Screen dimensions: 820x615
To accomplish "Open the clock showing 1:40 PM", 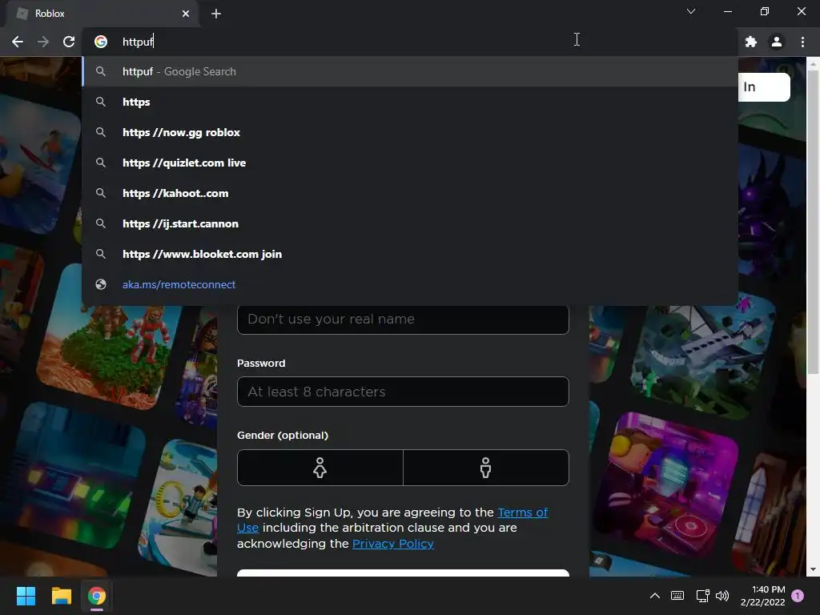I will (x=763, y=596).
